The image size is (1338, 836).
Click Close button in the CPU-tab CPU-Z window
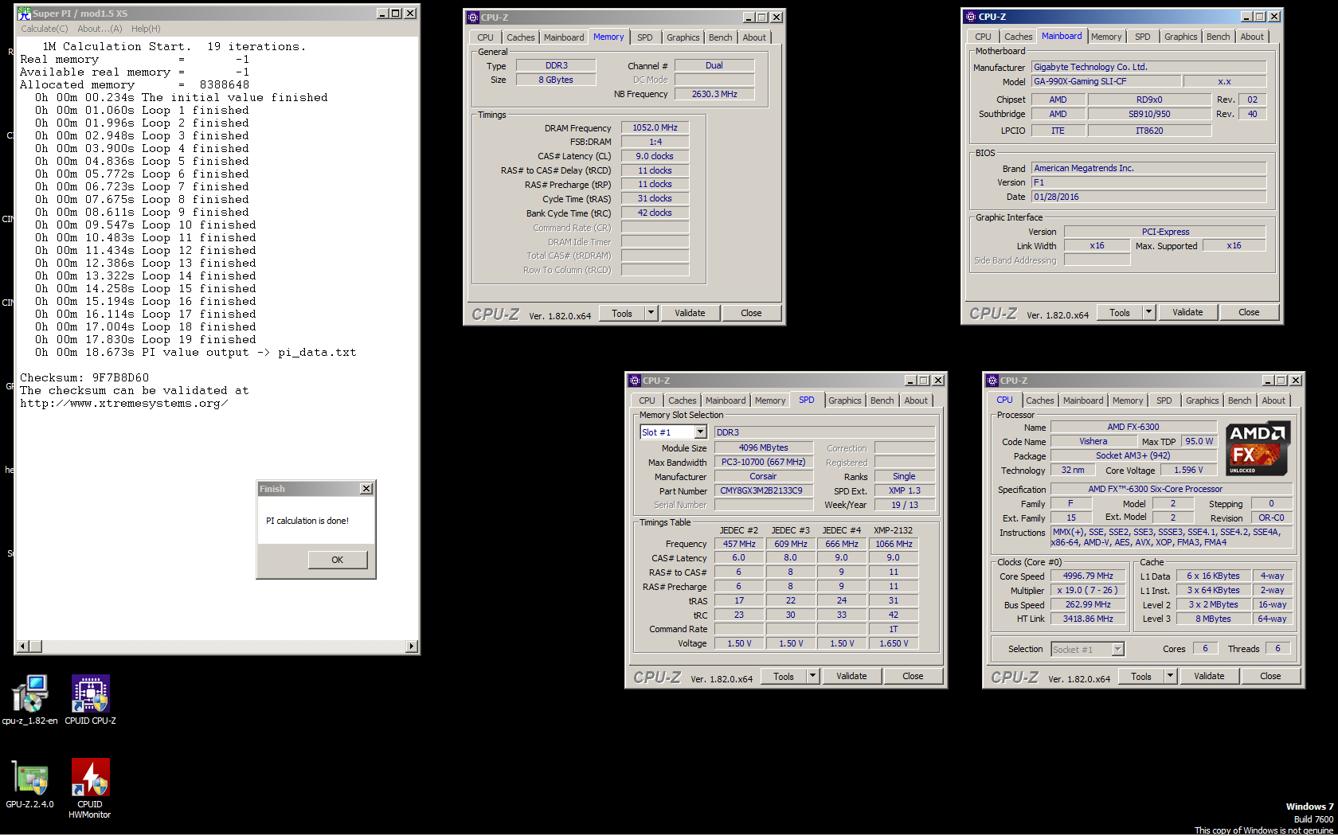pos(1270,676)
